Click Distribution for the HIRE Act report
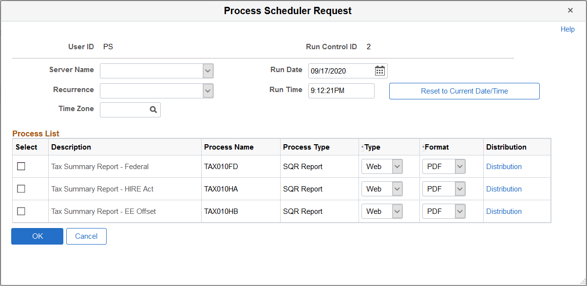 point(504,189)
